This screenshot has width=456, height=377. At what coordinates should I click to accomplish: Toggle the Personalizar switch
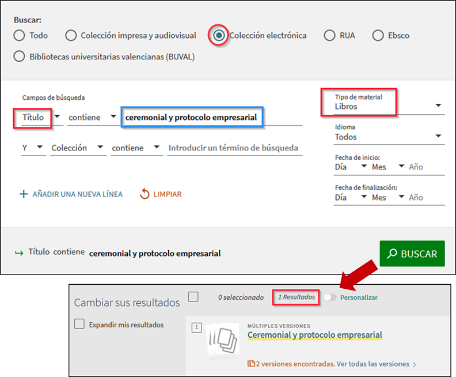(330, 297)
